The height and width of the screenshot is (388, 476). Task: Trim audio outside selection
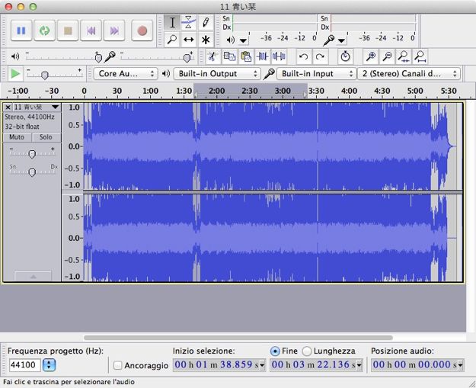pos(263,56)
